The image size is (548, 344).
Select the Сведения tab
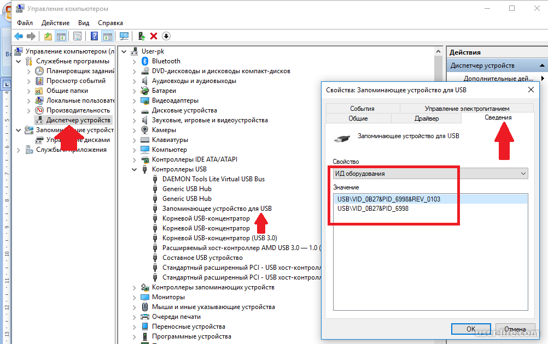(x=498, y=117)
